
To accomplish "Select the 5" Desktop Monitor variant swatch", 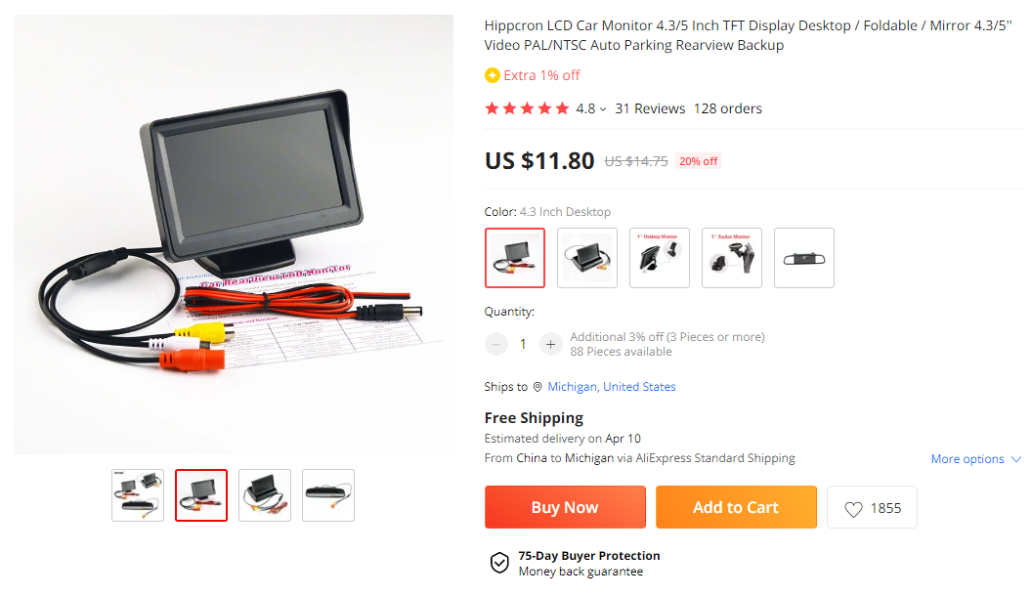I will pos(660,258).
